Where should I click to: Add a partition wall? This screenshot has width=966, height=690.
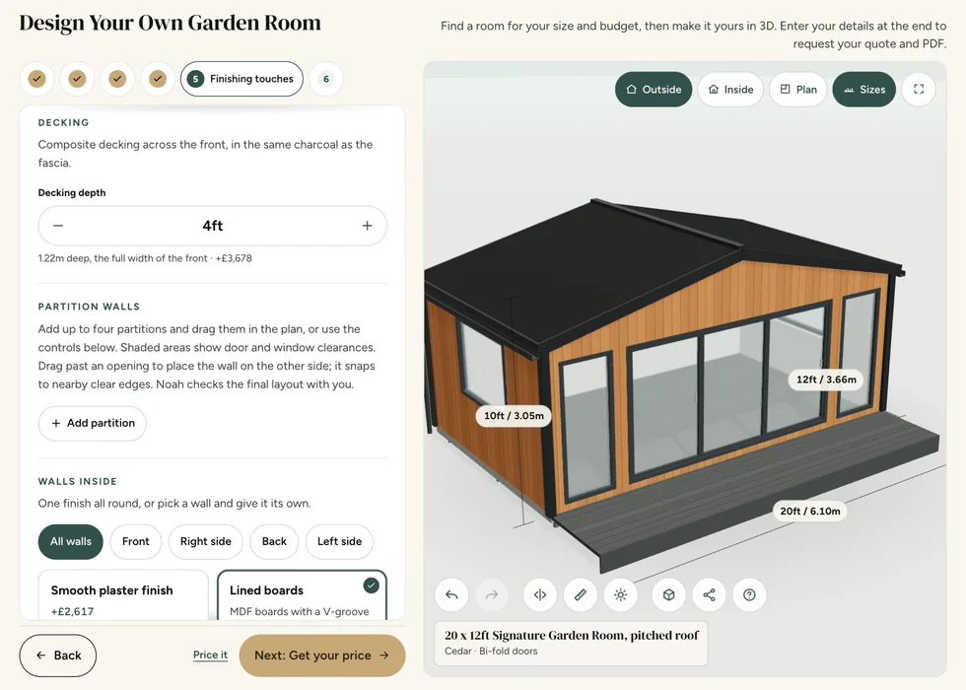(93, 423)
